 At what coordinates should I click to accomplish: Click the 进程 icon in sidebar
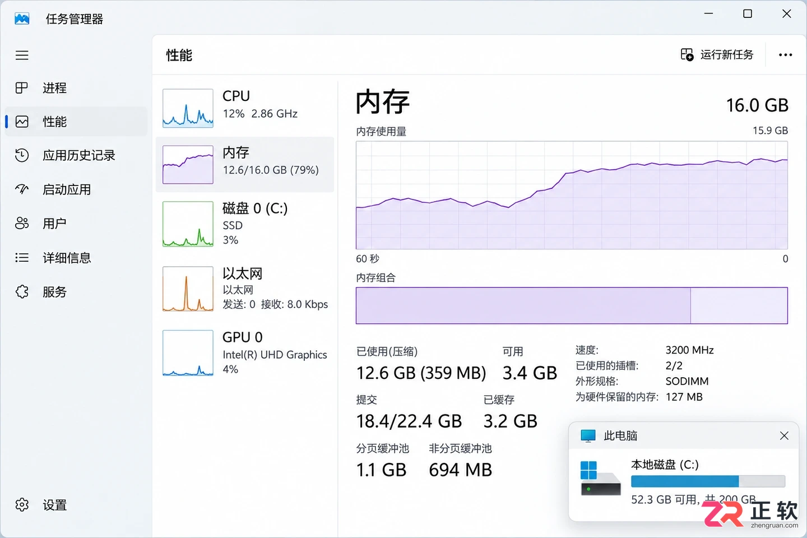22,88
